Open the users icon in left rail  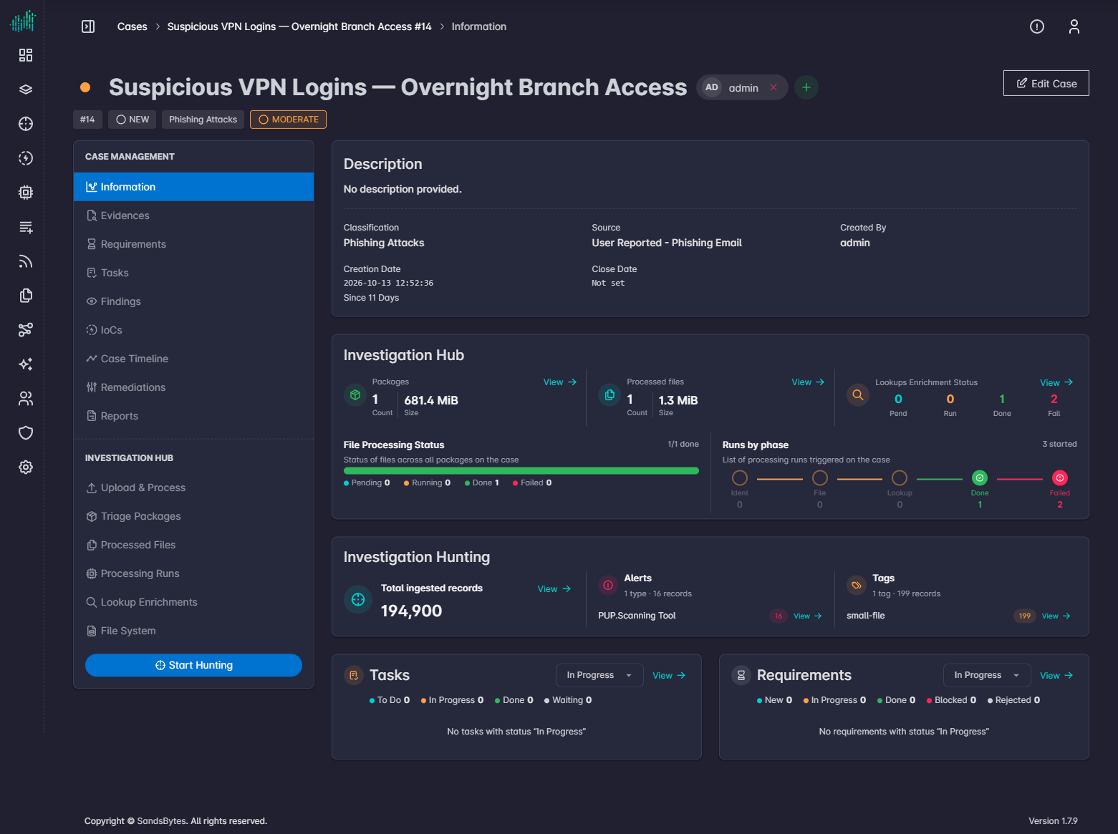point(26,399)
